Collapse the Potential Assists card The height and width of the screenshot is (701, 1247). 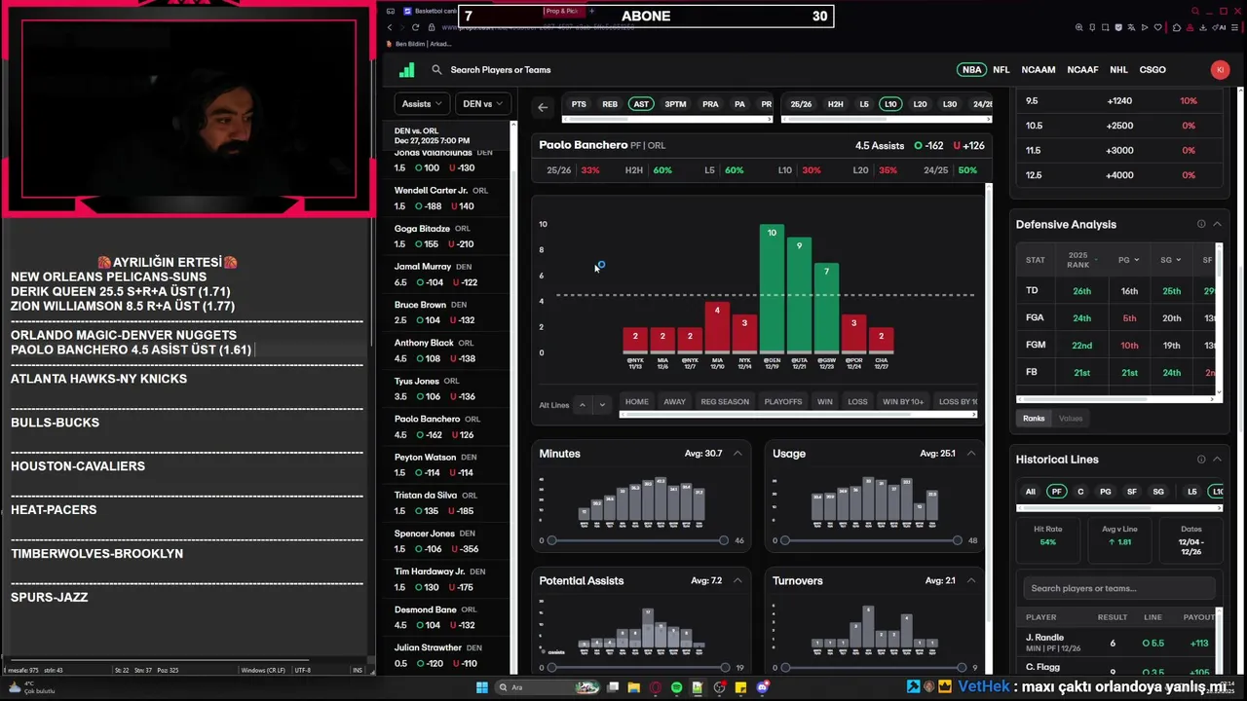point(737,581)
